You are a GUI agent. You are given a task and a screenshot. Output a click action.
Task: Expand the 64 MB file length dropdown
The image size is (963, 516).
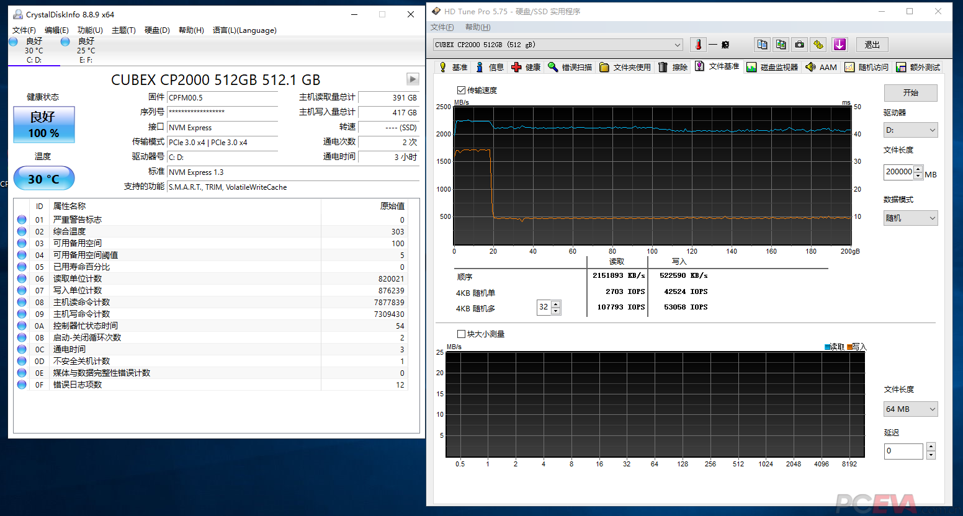point(932,409)
